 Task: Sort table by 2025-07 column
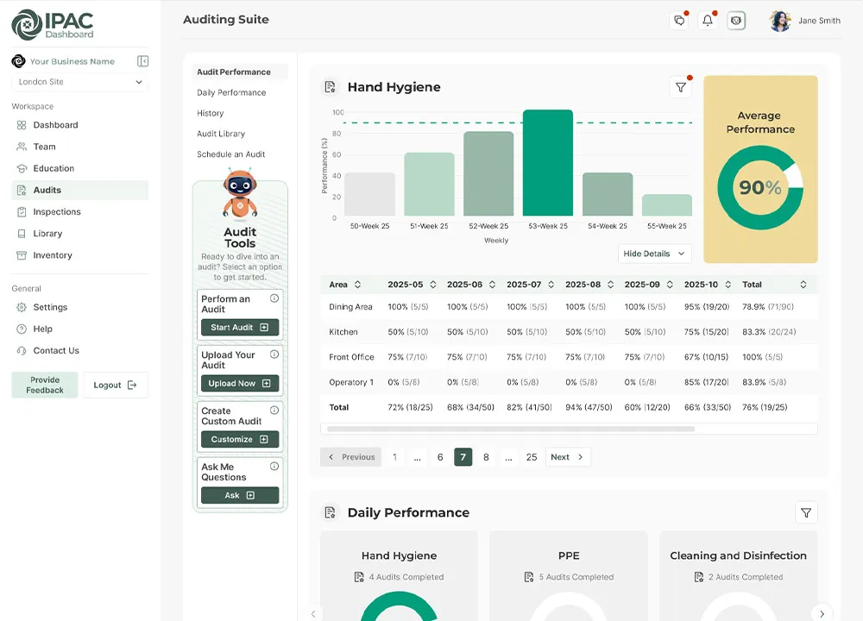(x=551, y=285)
